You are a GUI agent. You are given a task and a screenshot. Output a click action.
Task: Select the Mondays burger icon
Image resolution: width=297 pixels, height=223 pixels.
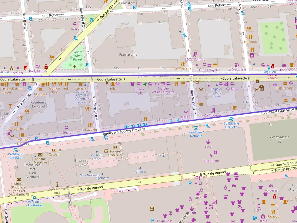[41, 90]
